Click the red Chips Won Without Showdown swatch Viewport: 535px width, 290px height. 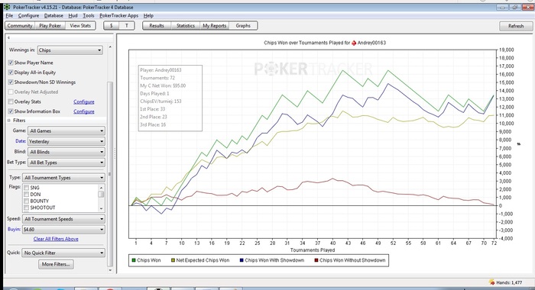[x=316, y=260]
